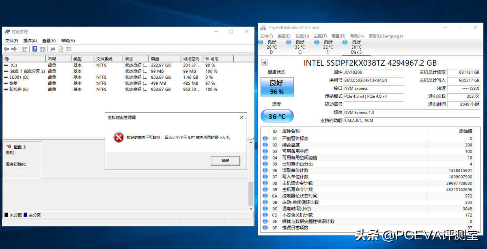Select the F: disk status orb in CrystalDiskInfo
The width and height of the screenshot is (487, 249).
(317, 42)
